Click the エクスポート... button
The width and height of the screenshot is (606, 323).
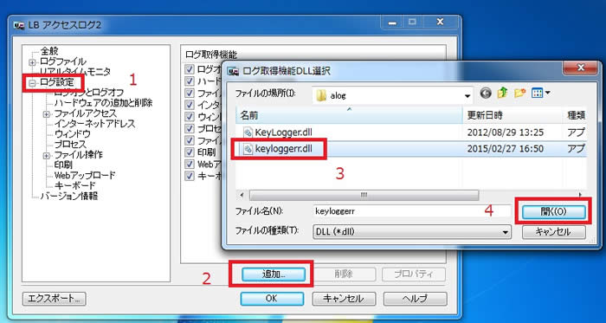(x=54, y=299)
